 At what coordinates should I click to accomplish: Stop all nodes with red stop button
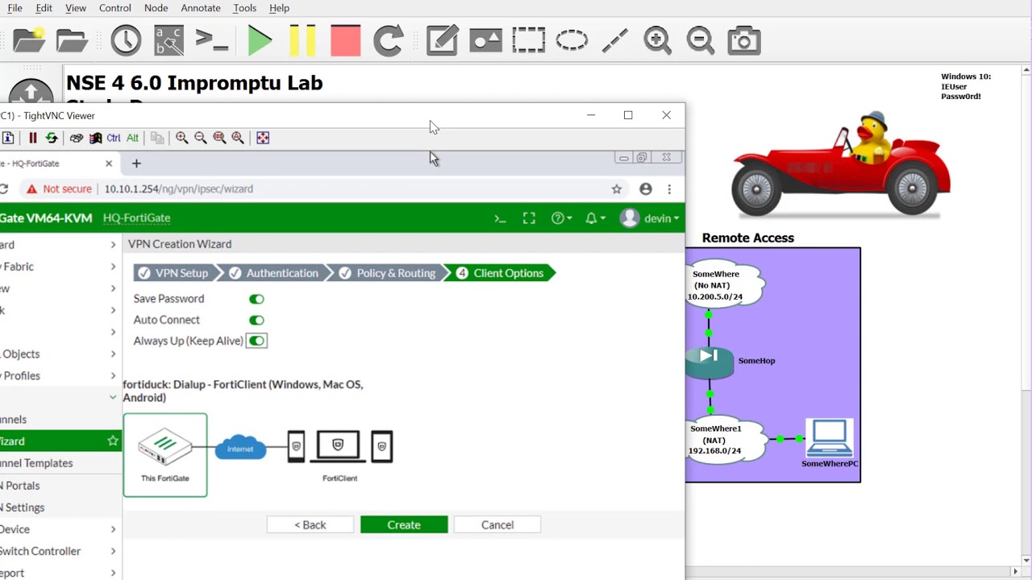(345, 40)
